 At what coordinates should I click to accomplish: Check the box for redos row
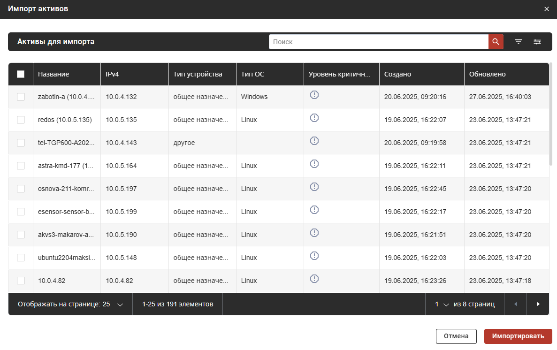coord(21,120)
